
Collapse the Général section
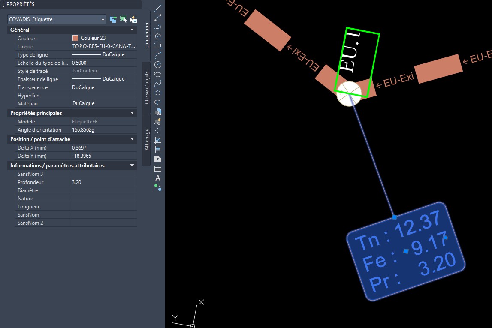pos(132,30)
